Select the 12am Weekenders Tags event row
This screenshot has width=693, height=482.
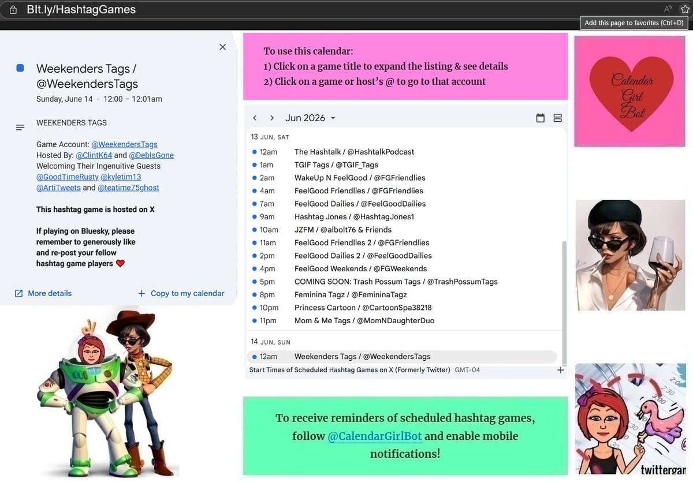[402, 357]
